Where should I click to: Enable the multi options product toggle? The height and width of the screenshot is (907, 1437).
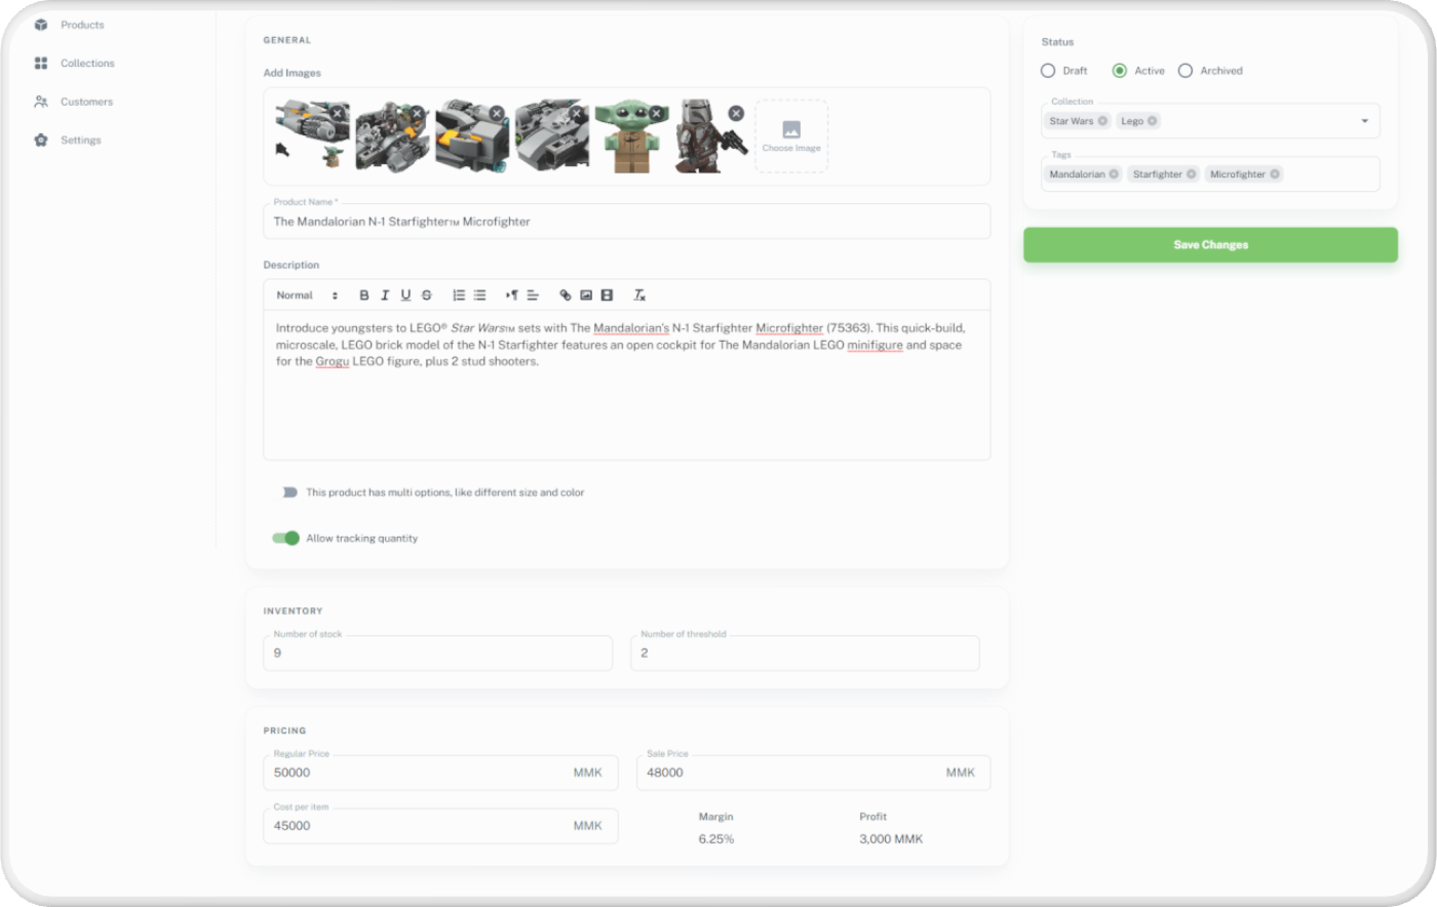point(286,491)
